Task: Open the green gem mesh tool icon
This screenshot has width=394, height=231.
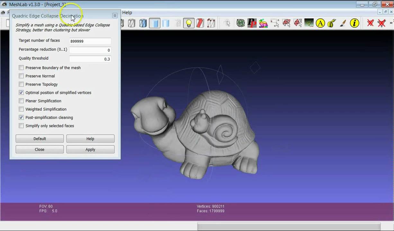Action: (240, 23)
